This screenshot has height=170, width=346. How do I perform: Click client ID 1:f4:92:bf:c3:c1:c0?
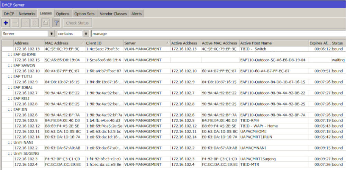103,159
